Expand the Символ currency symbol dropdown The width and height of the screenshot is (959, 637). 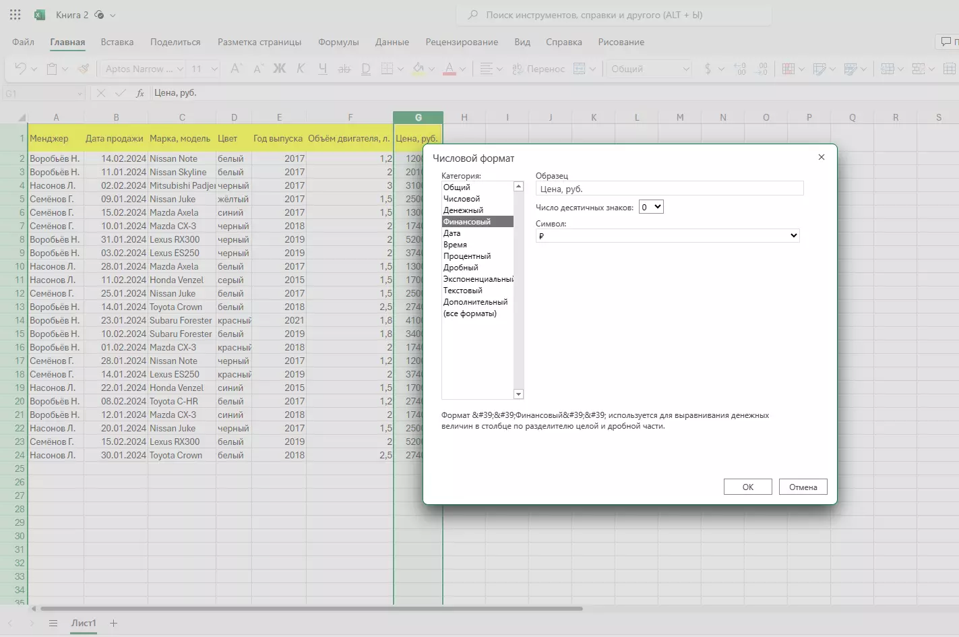[667, 235]
